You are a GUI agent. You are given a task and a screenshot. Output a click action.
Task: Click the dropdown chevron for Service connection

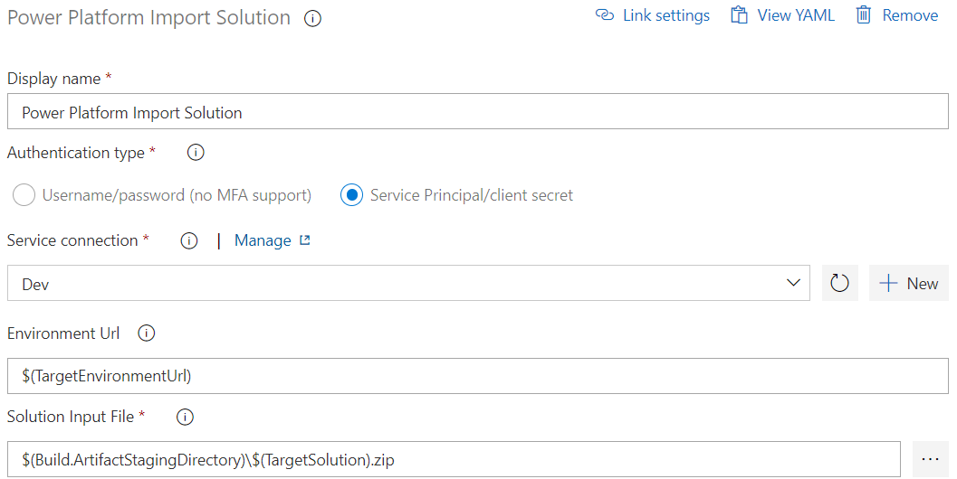pyautogui.click(x=793, y=284)
